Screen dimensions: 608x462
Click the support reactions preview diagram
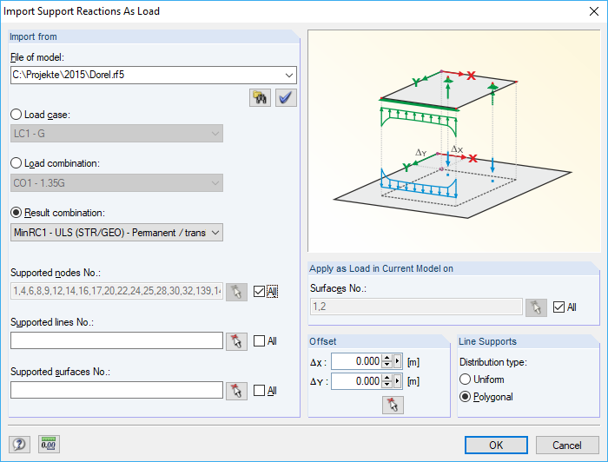(454, 141)
